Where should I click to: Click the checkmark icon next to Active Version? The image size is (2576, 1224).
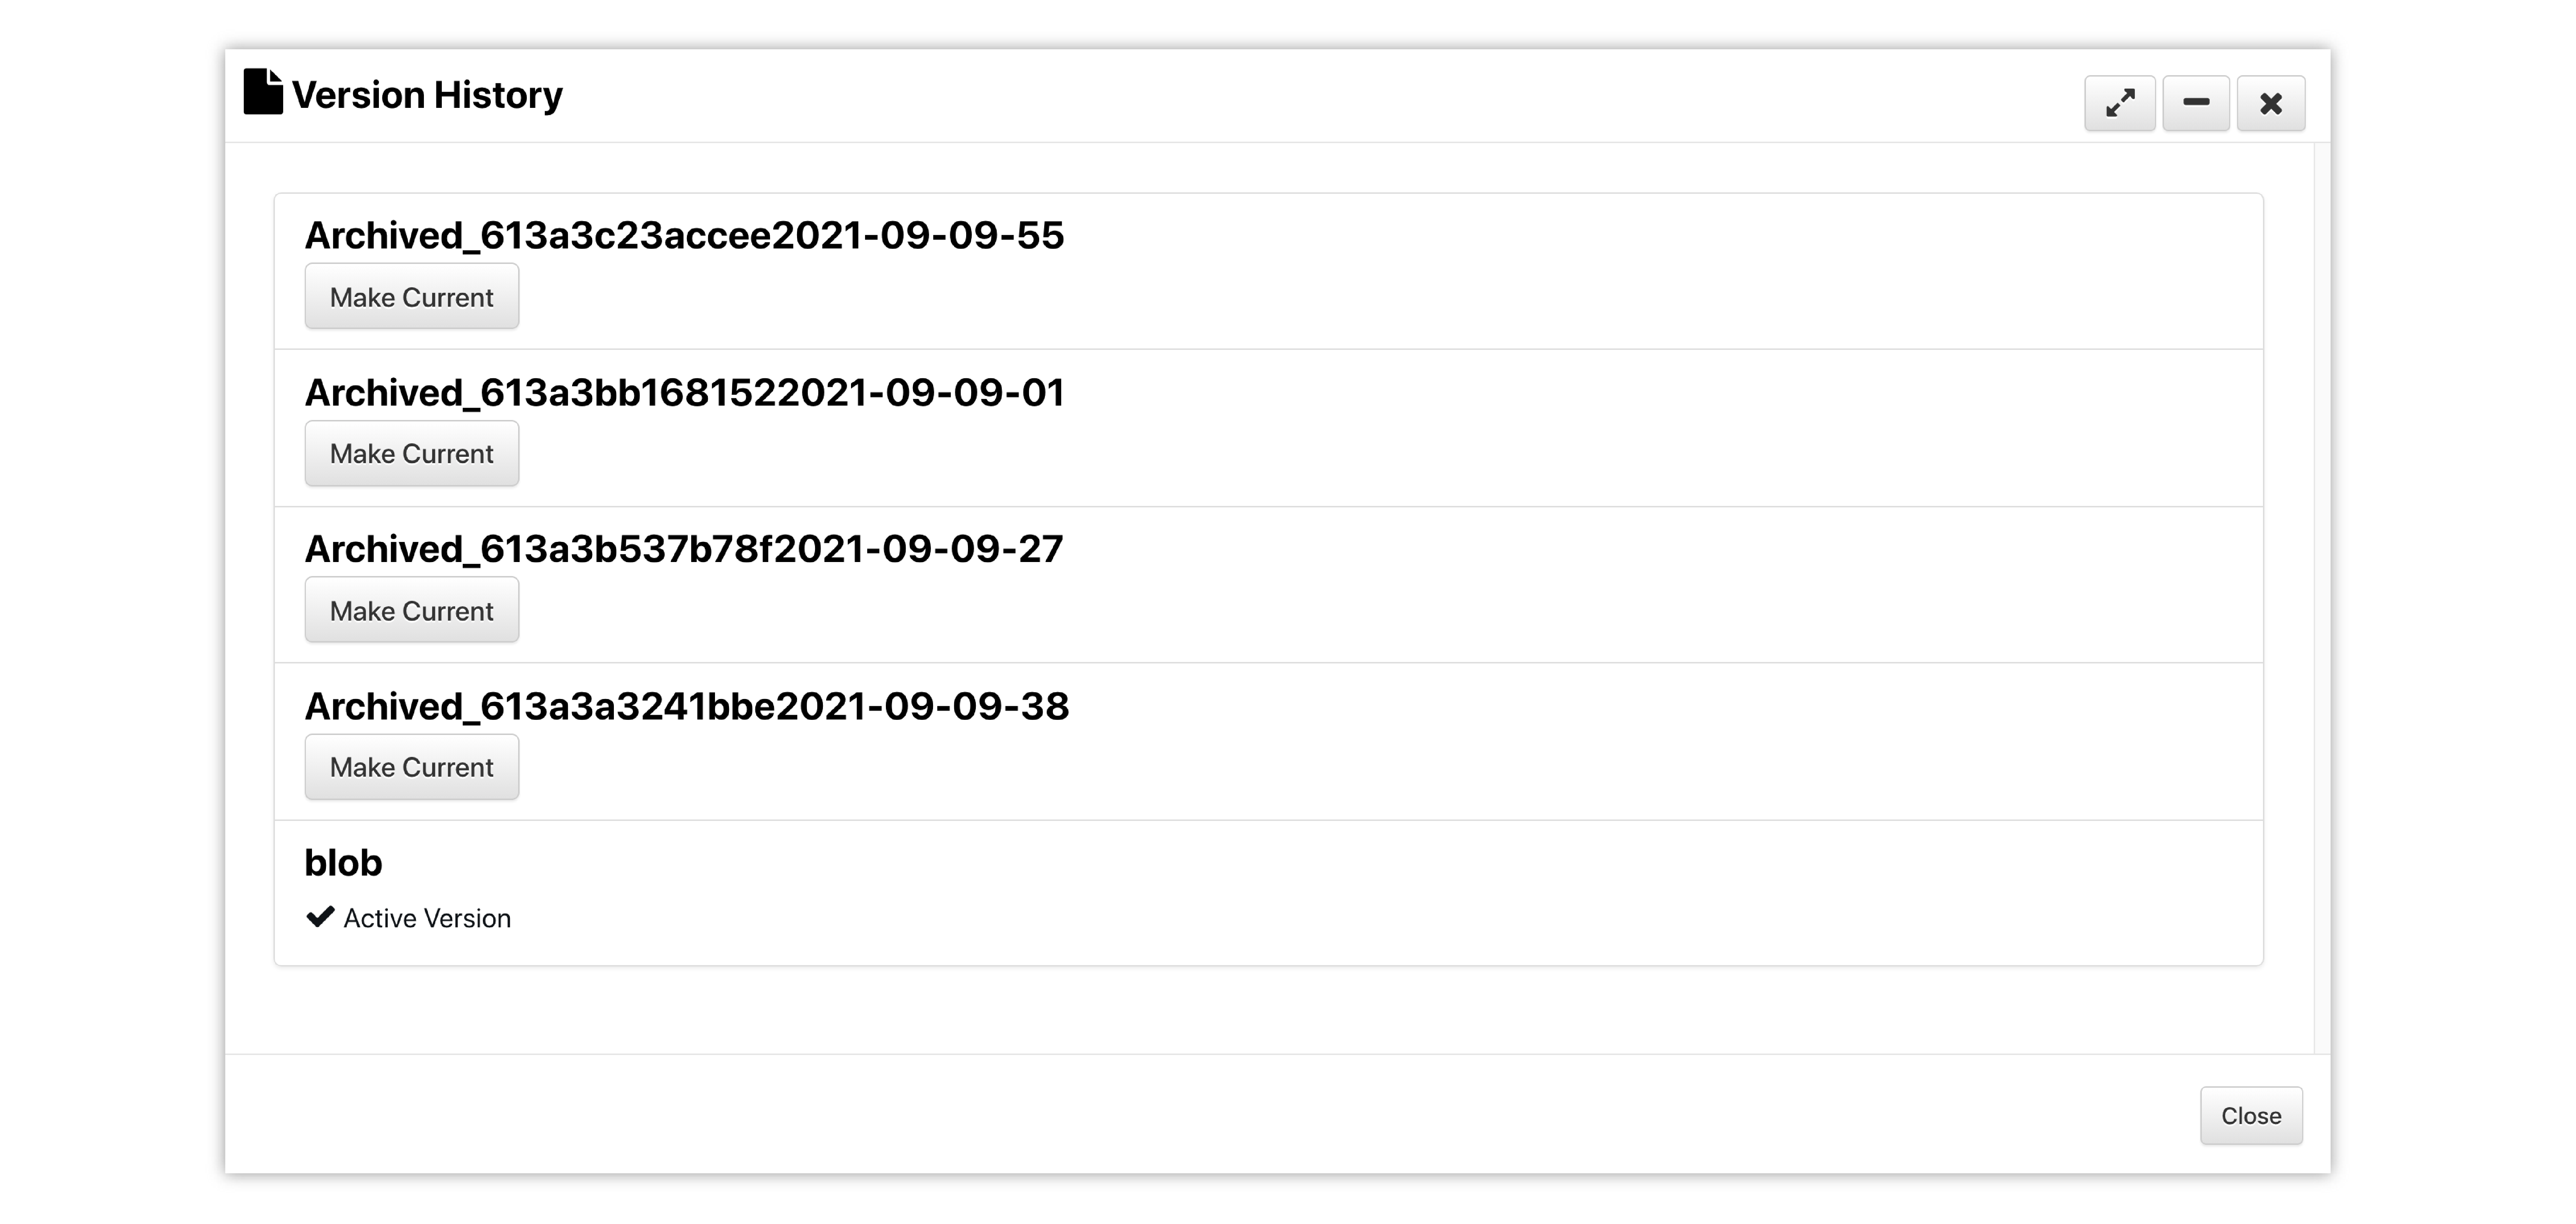(320, 917)
